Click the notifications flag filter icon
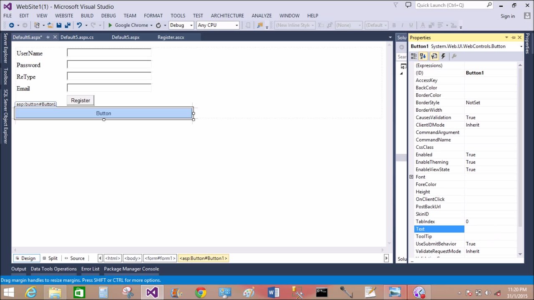 396,5
